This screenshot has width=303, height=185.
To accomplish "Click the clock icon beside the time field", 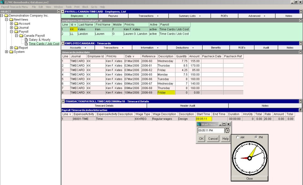I will coord(227,130).
